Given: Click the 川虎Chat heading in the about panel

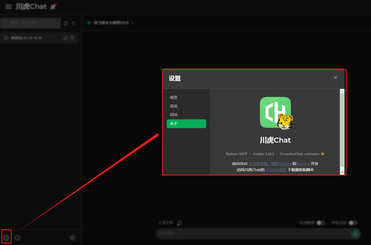Looking at the screenshot, I should (275, 140).
